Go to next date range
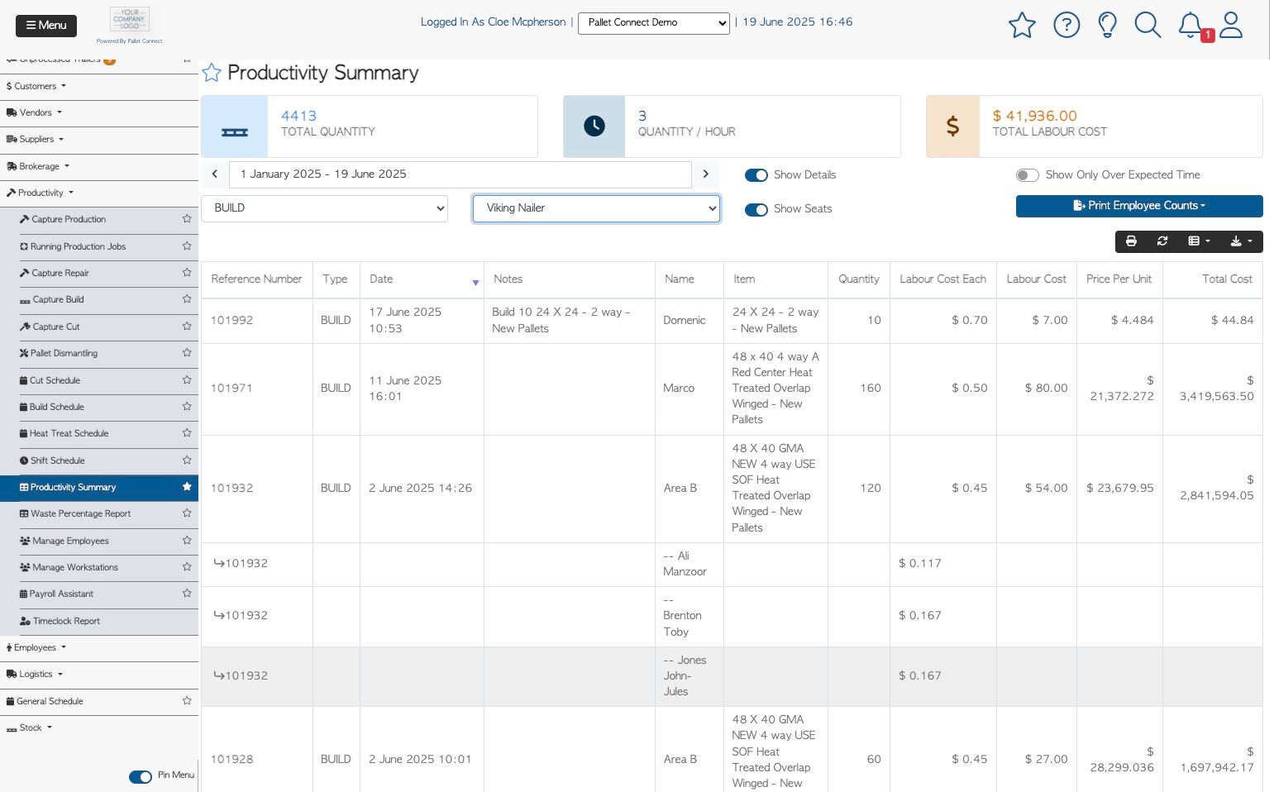This screenshot has height=792, width=1274. pyautogui.click(x=705, y=174)
